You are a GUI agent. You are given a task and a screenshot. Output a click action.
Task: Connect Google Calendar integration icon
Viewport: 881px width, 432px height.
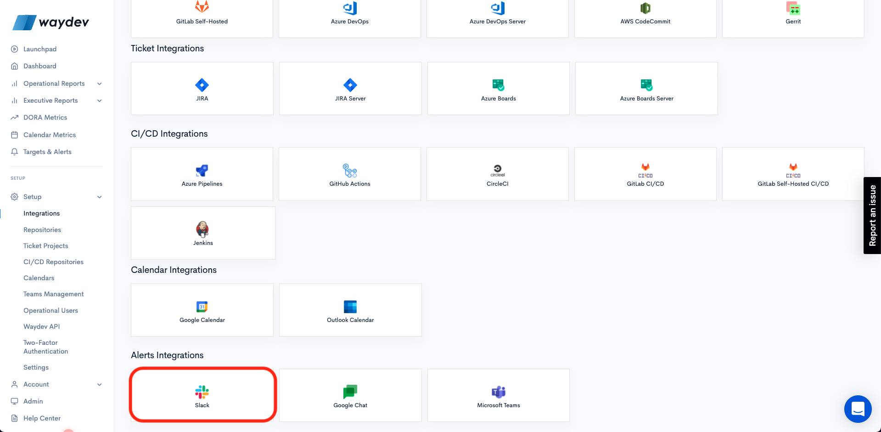pyautogui.click(x=202, y=306)
